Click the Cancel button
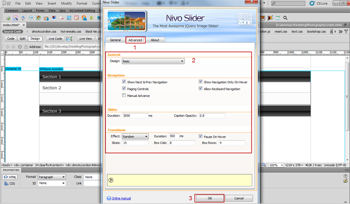The width and height of the screenshot is (350, 204). click(239, 198)
